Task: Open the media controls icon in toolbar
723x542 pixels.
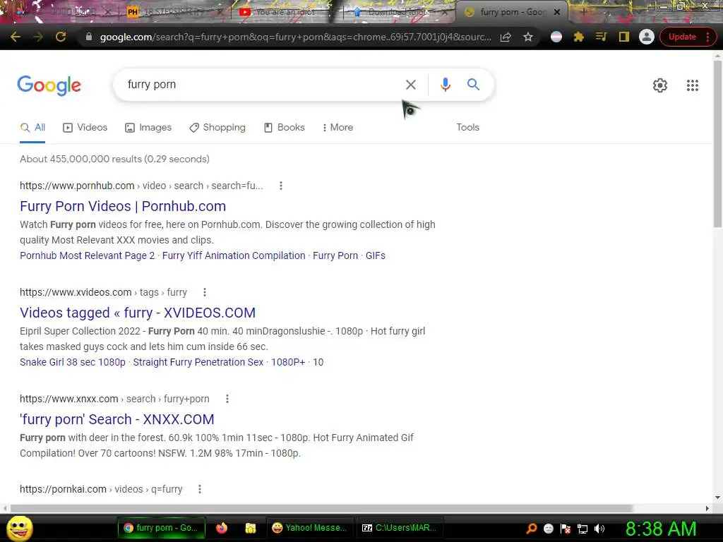Action: click(x=601, y=37)
